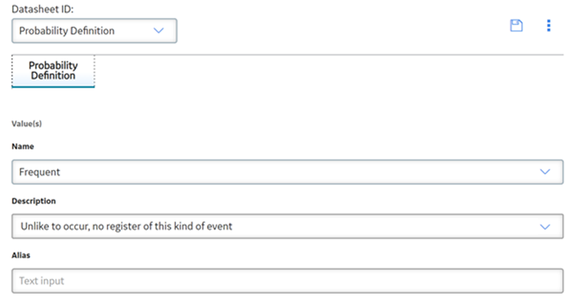Click the 'Text input' placeholder in Alias
Image resolution: width=573 pixels, height=304 pixels.
pyautogui.click(x=41, y=281)
